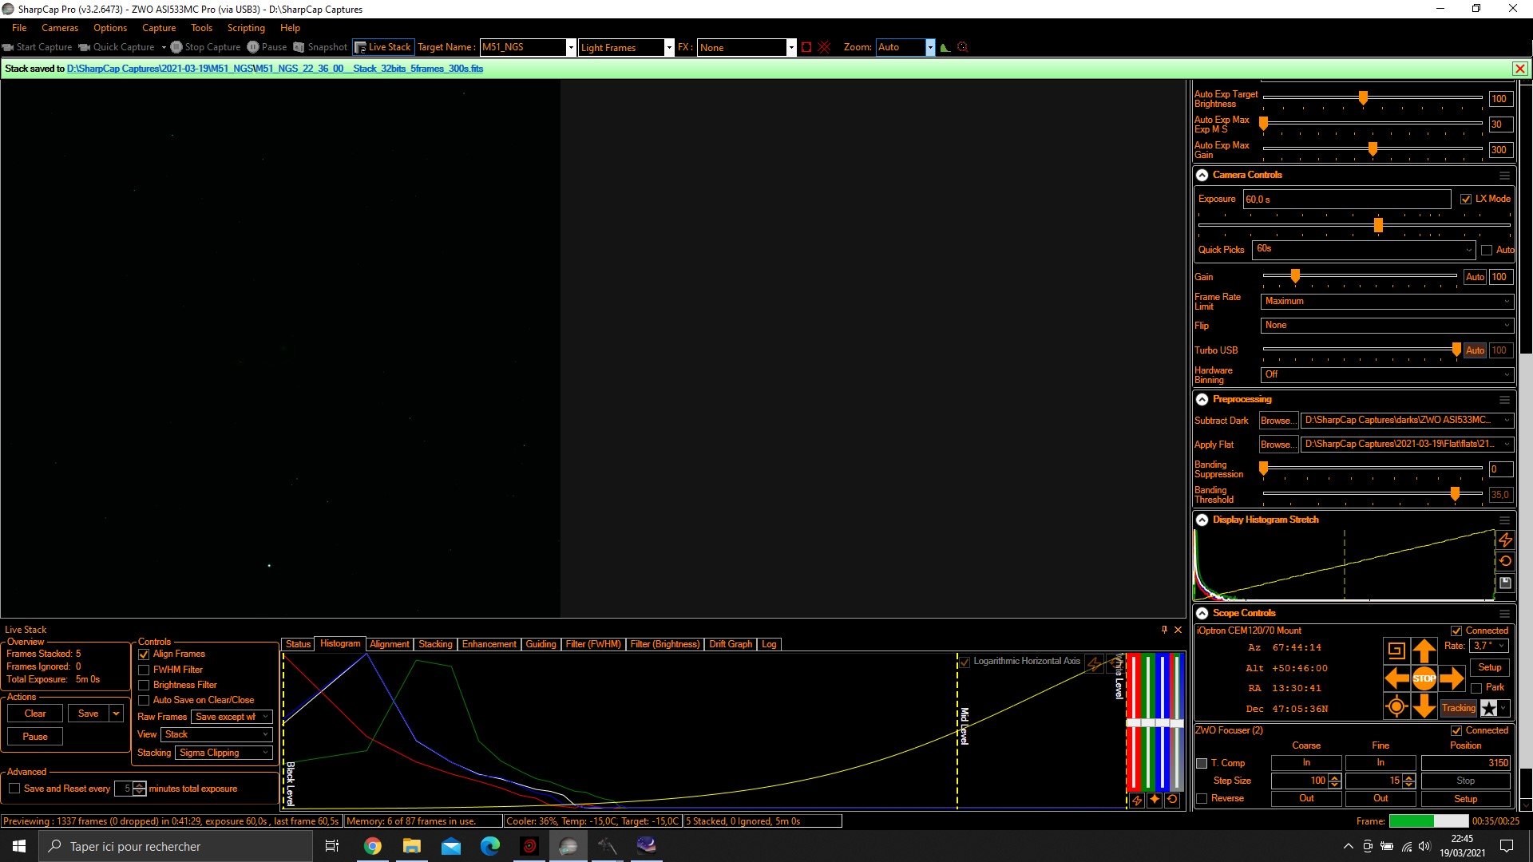The image size is (1533, 862).
Task: Open the Tools menu
Action: pos(201,27)
